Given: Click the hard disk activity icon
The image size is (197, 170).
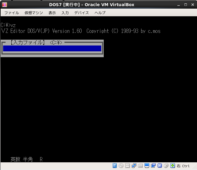Looking at the screenshot, I should point(114,166).
